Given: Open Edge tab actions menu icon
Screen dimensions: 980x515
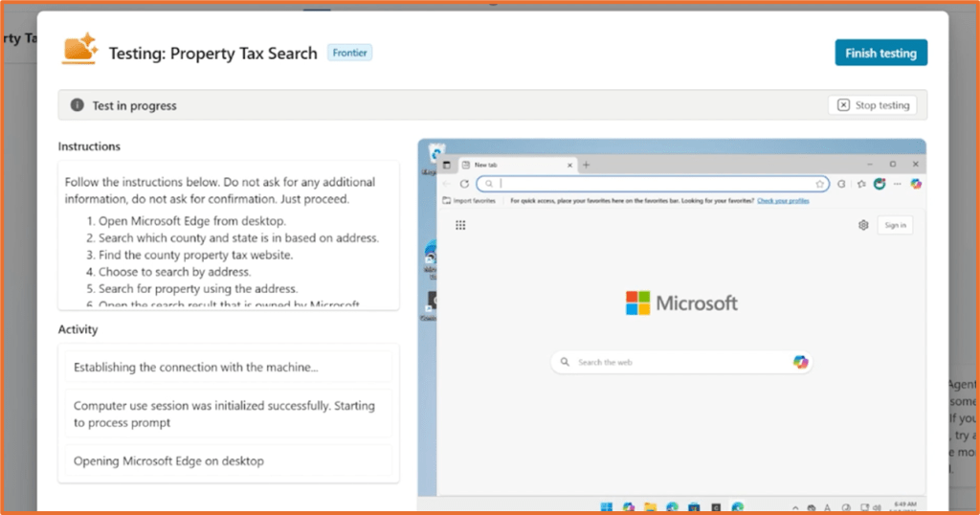Looking at the screenshot, I should click(447, 165).
